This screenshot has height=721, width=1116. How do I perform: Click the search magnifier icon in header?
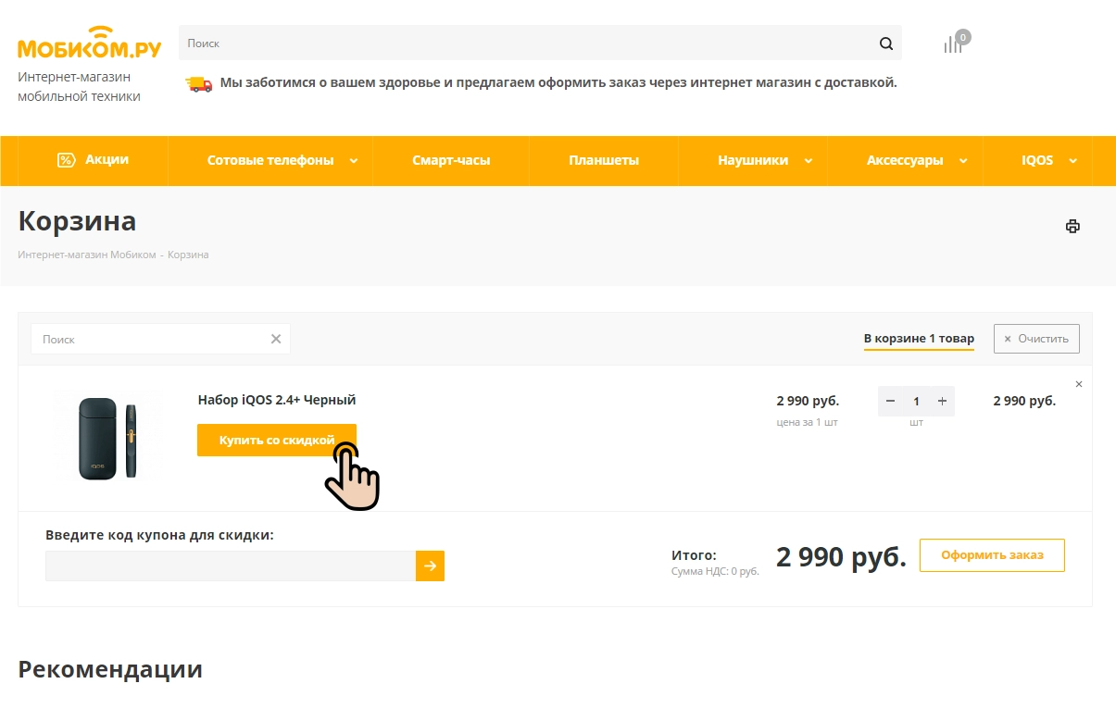(886, 44)
